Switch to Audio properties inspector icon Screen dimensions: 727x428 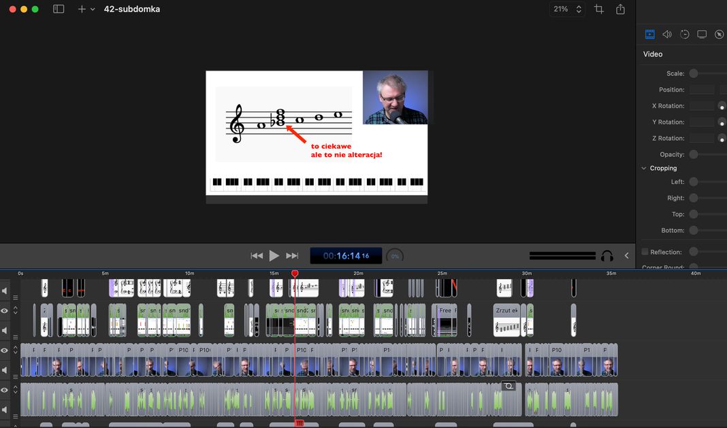click(667, 34)
